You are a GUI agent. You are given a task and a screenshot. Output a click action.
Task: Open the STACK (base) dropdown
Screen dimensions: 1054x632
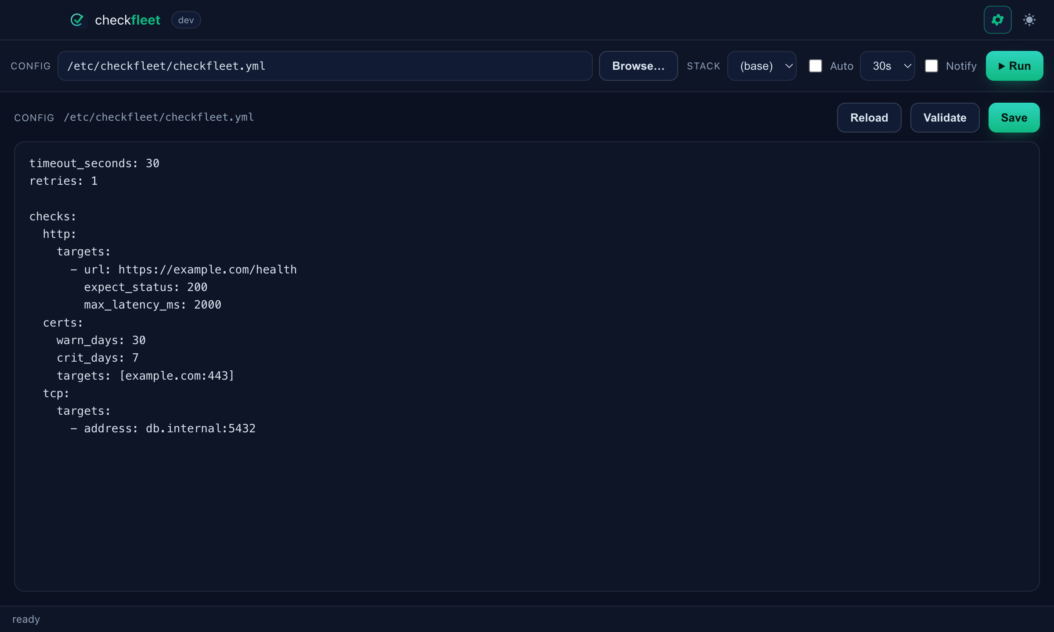click(762, 66)
